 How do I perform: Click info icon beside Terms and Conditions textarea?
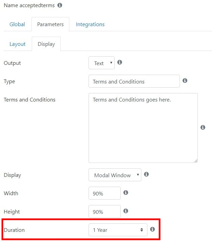(203, 127)
